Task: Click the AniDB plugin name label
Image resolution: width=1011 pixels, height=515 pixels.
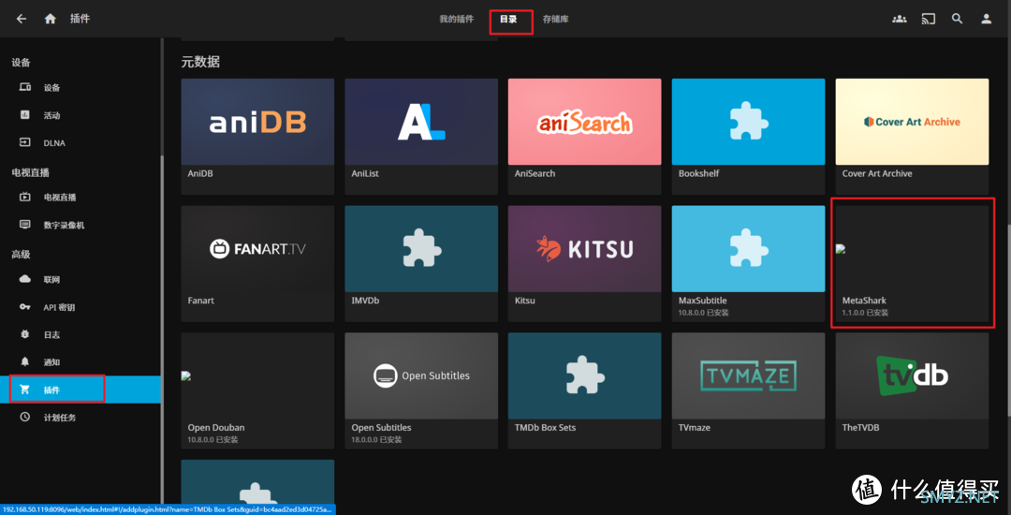Action: click(200, 174)
